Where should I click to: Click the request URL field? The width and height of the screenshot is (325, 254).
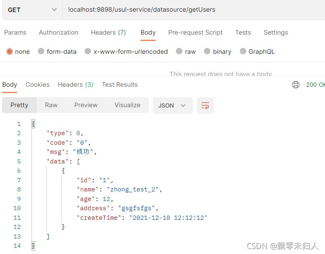pyautogui.click(x=194, y=10)
